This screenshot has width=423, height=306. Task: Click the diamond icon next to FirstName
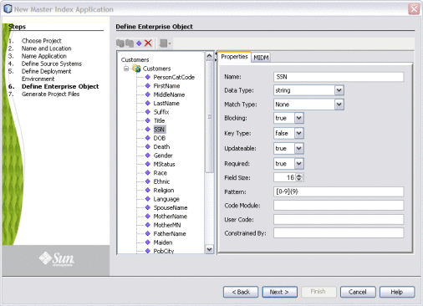(x=148, y=86)
